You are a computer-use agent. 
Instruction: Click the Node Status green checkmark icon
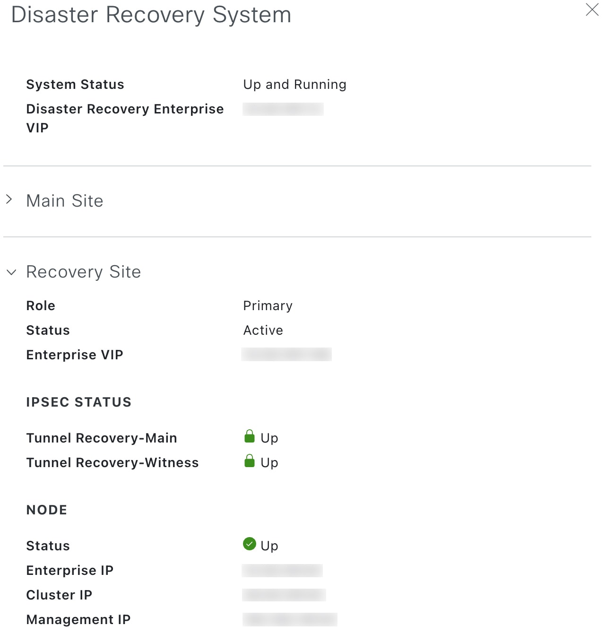(250, 544)
